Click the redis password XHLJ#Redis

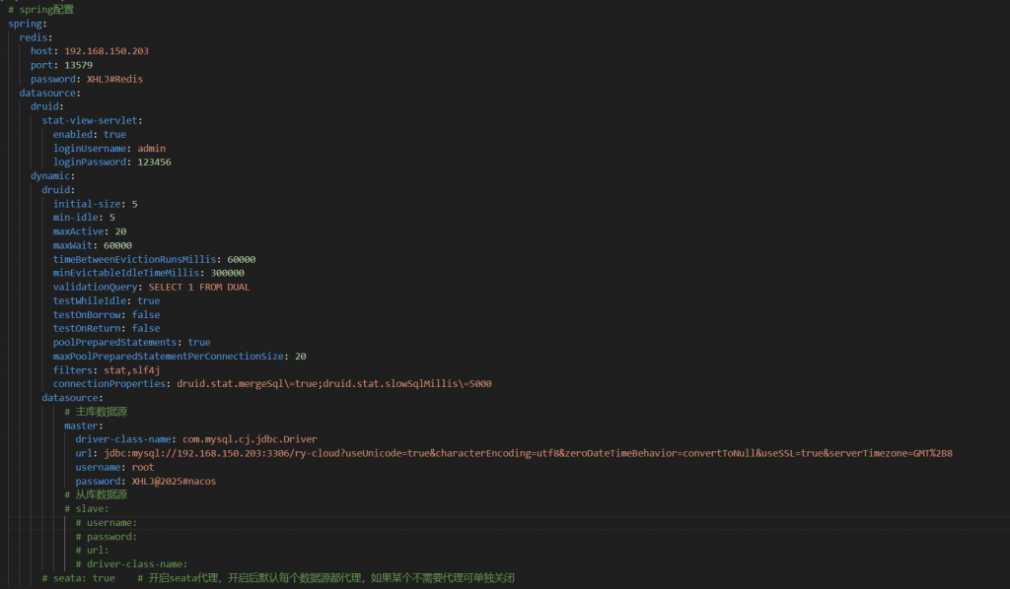point(114,79)
